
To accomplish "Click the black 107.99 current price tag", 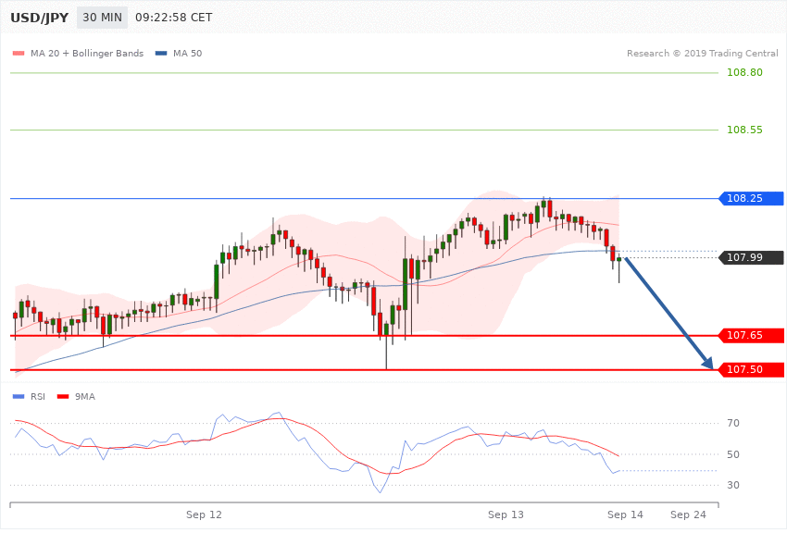I will (x=751, y=258).
